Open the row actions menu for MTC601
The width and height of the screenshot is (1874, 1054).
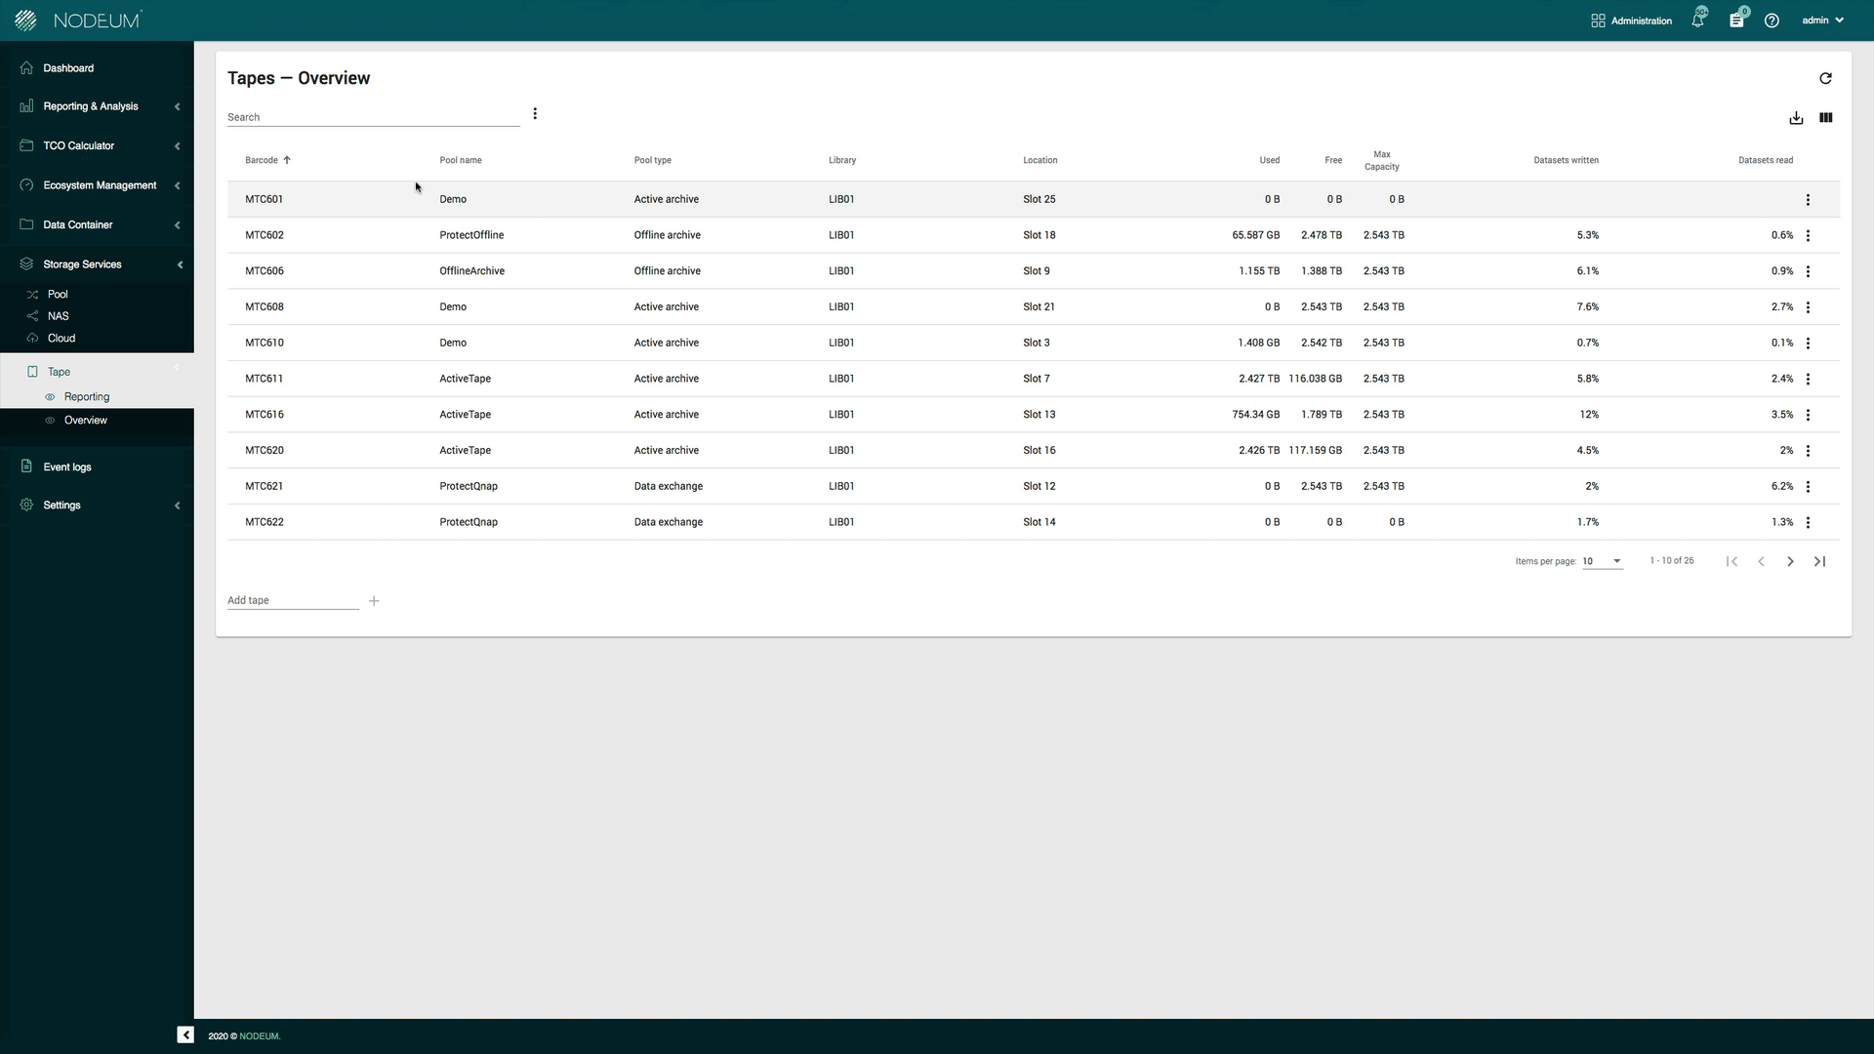(x=1808, y=199)
